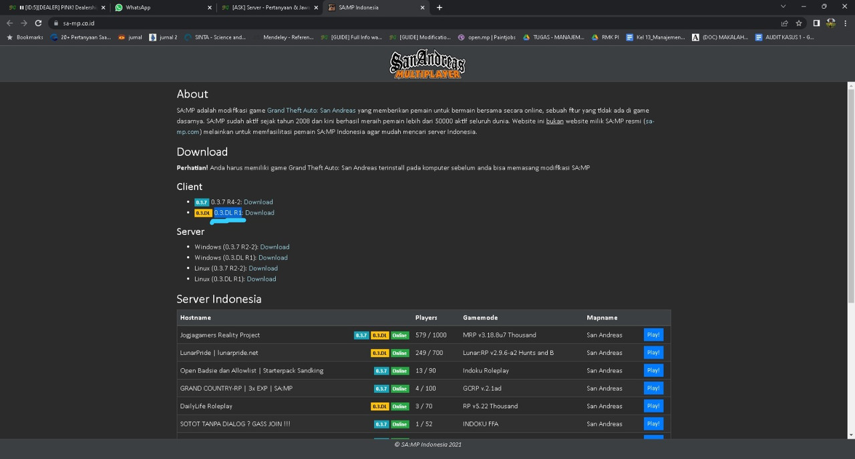Screen dimensions: 855x459
Task: Play on Jogjagamers Reality Project server
Action: click(x=653, y=335)
